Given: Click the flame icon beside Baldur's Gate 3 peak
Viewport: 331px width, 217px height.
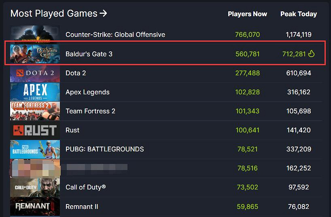Looking at the screenshot, I should coord(311,54).
